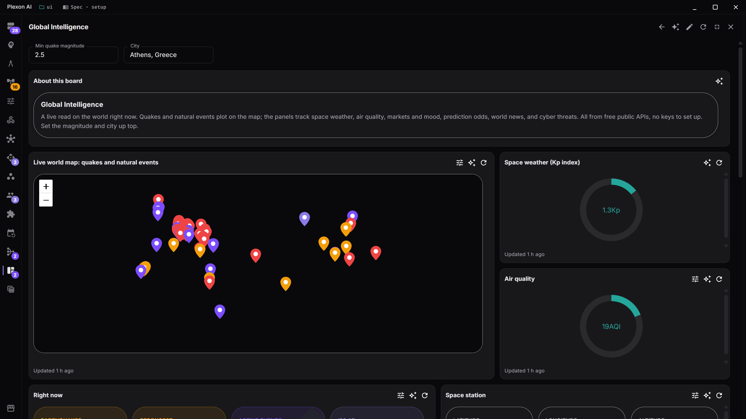Click the 19AQI gauge in Air quality
Image resolution: width=746 pixels, height=419 pixels.
611,326
